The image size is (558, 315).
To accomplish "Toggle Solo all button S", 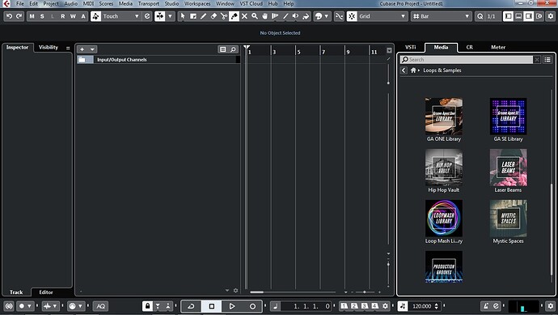I will point(42,16).
